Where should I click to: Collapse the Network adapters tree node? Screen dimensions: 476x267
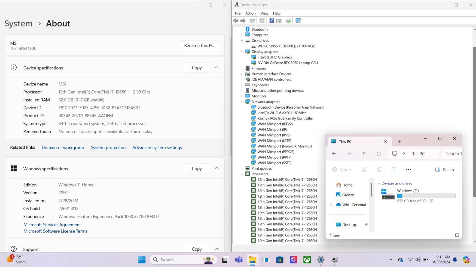(242, 102)
